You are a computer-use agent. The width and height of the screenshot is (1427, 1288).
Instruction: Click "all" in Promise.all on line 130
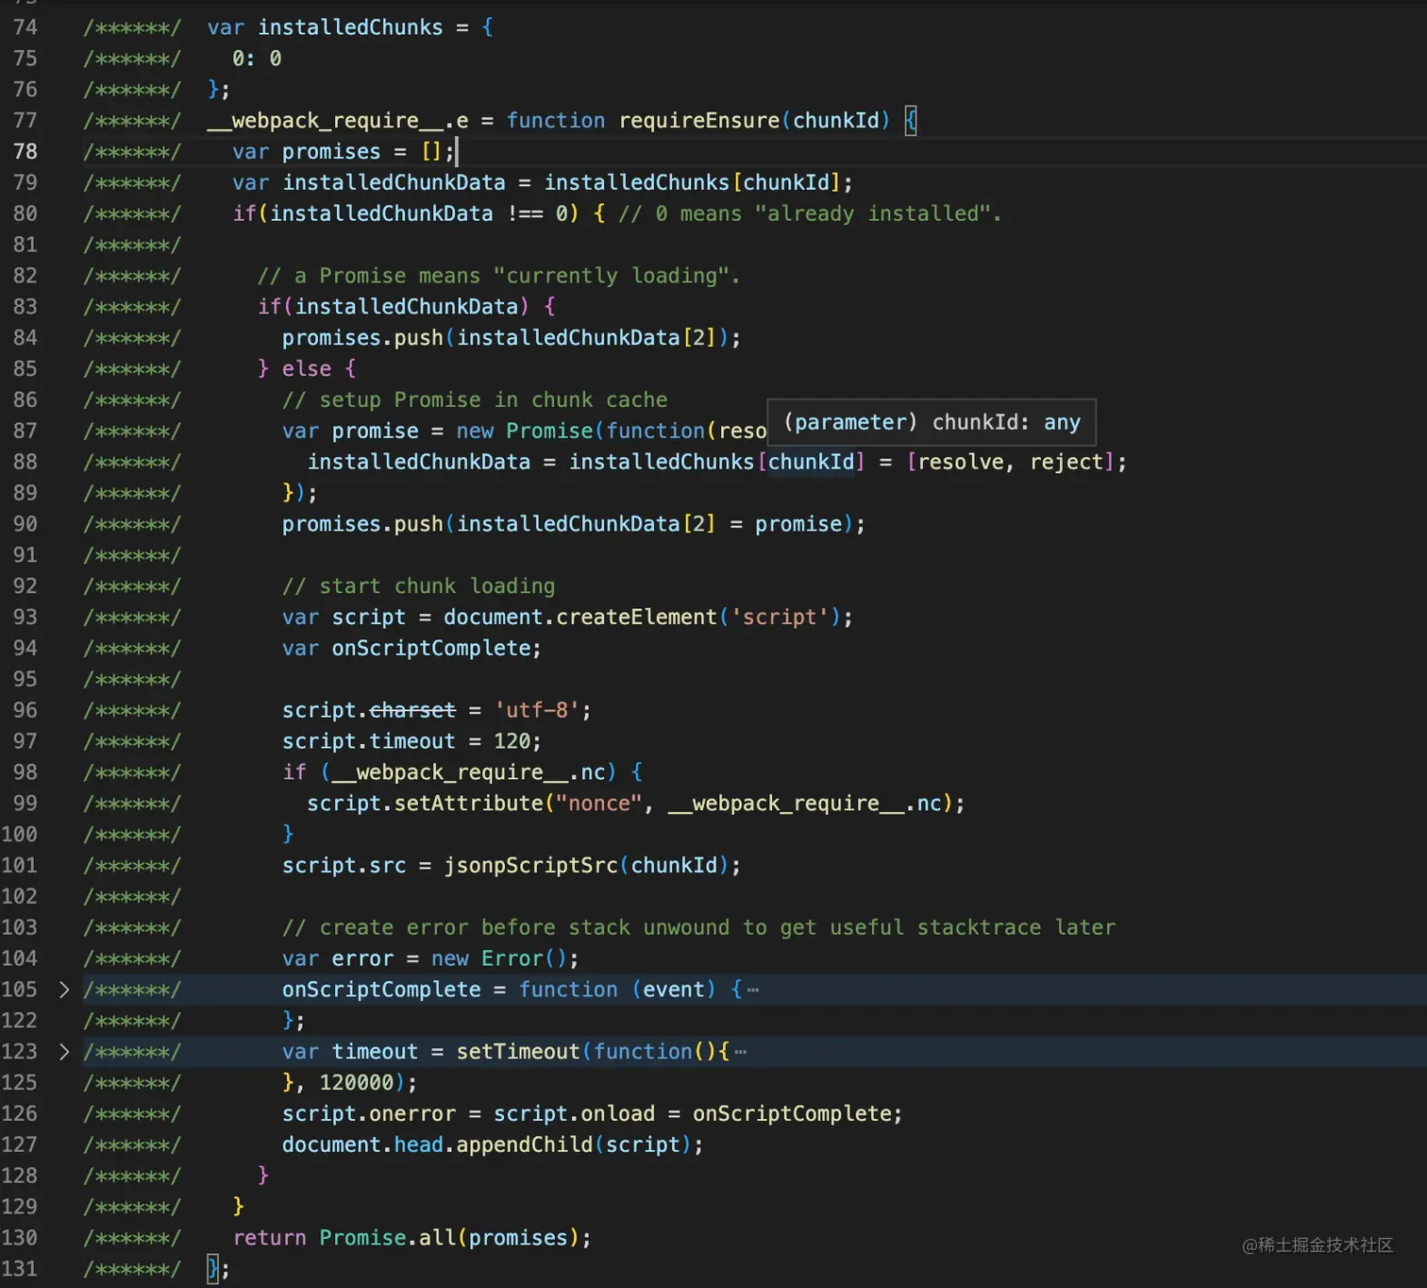pyautogui.click(x=437, y=1238)
